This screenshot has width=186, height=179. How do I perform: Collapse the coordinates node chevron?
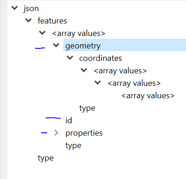point(70,58)
